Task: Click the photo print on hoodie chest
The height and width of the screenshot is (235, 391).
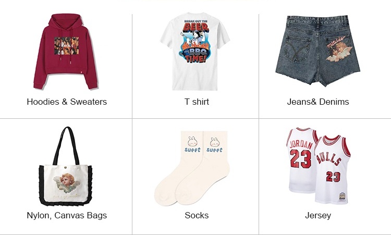Action: click(x=67, y=46)
